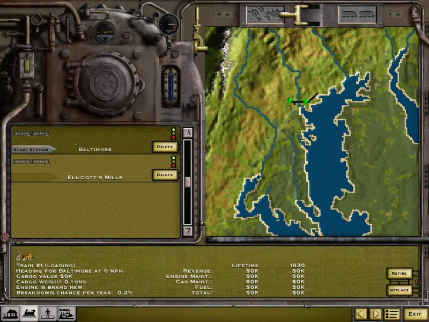The image size is (429, 322).
Task: Replace the train's engine
Action: coord(399,290)
